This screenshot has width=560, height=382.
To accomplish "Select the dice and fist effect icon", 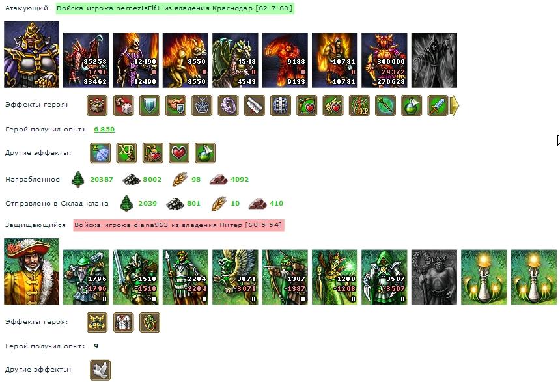I will pyautogui.click(x=123, y=105).
